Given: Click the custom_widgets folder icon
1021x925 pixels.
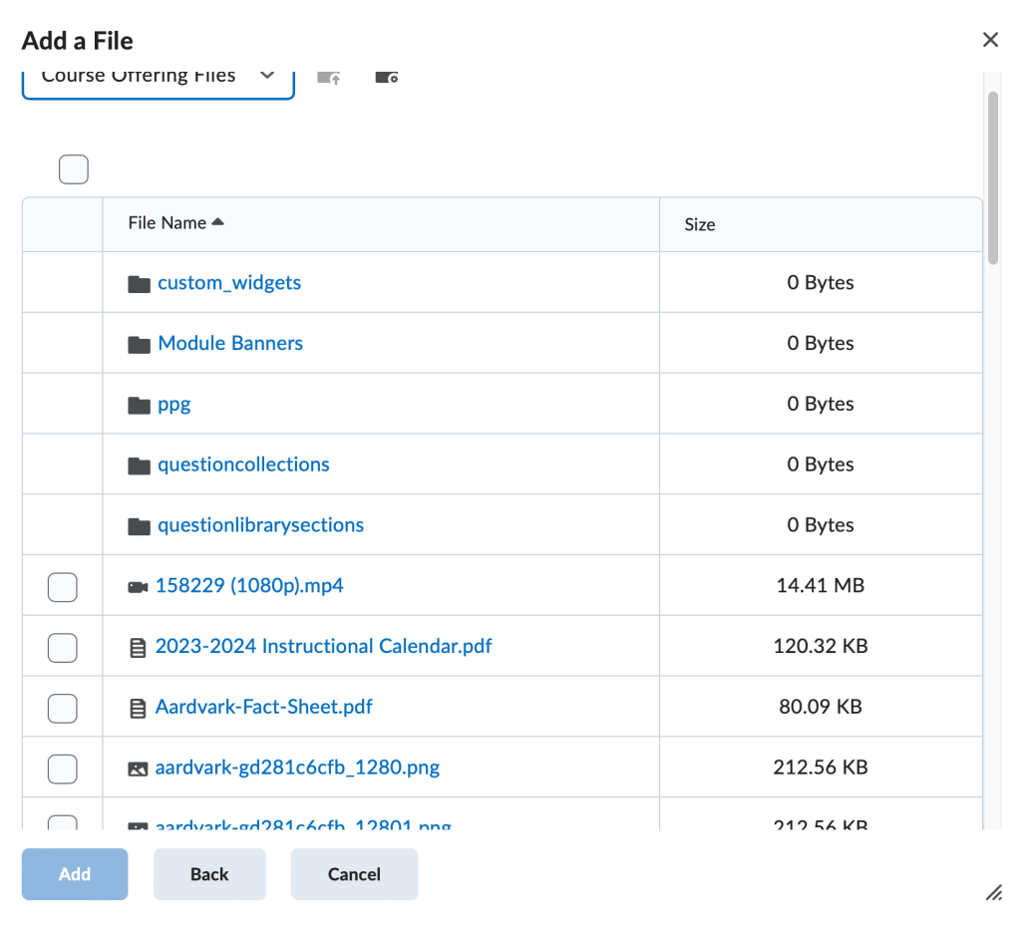Looking at the screenshot, I should [139, 284].
